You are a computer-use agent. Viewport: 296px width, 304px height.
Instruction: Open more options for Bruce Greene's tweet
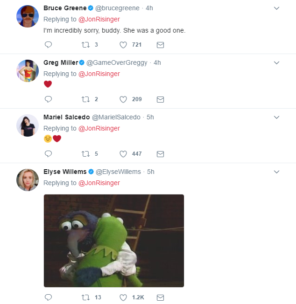click(276, 8)
